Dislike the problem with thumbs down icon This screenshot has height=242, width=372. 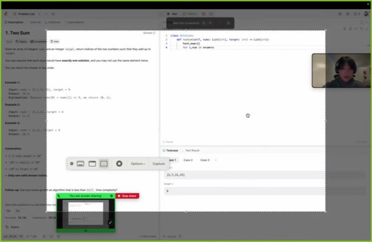click(21, 236)
